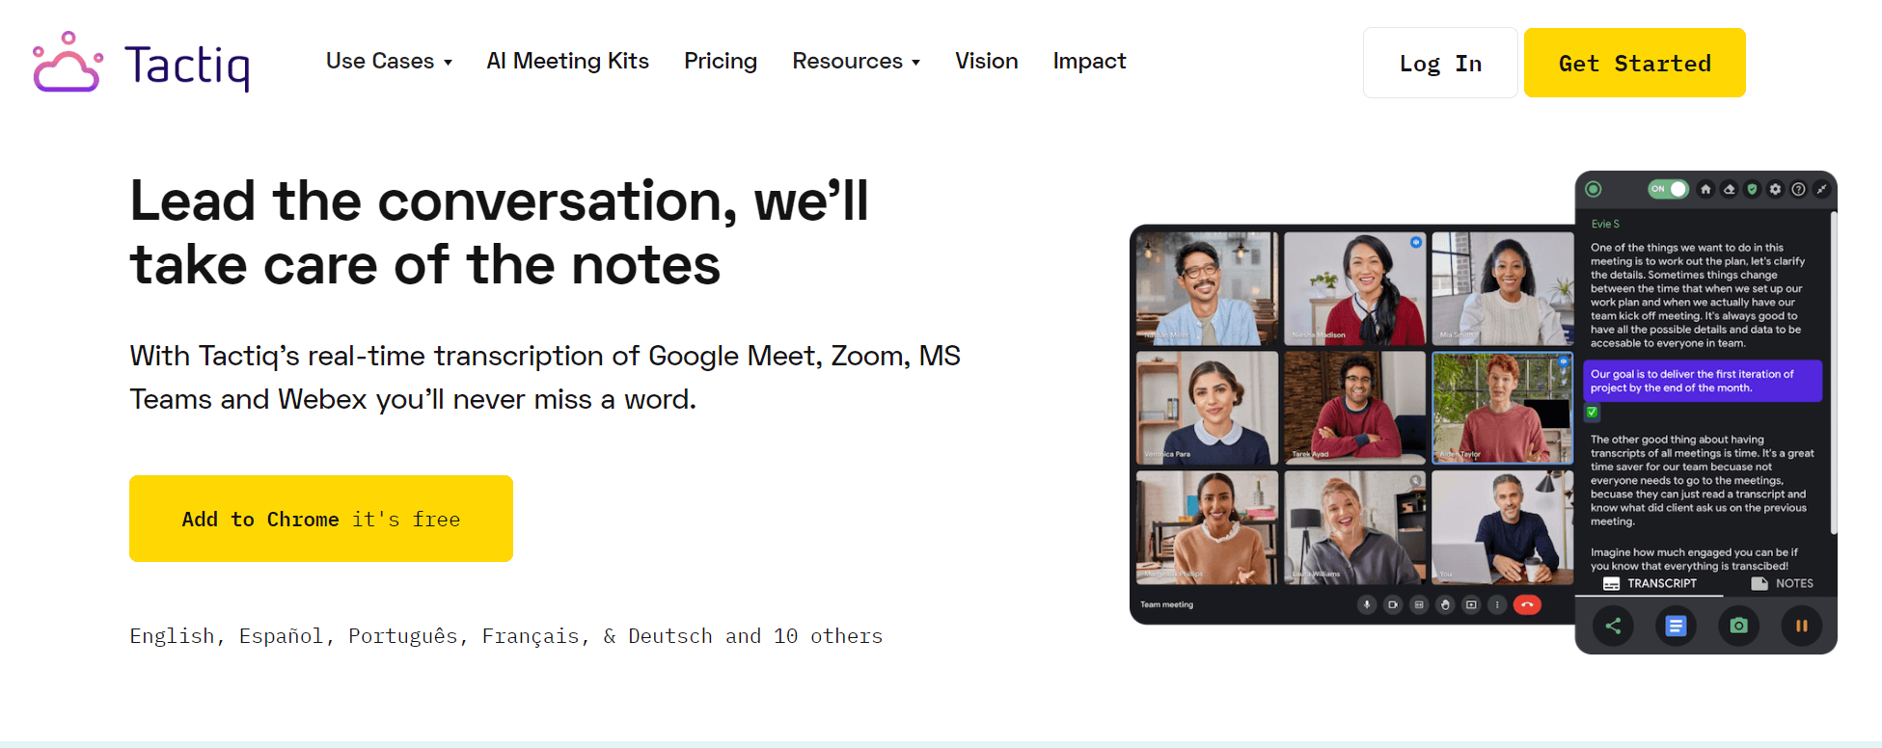Click the help question mark icon

click(1798, 189)
